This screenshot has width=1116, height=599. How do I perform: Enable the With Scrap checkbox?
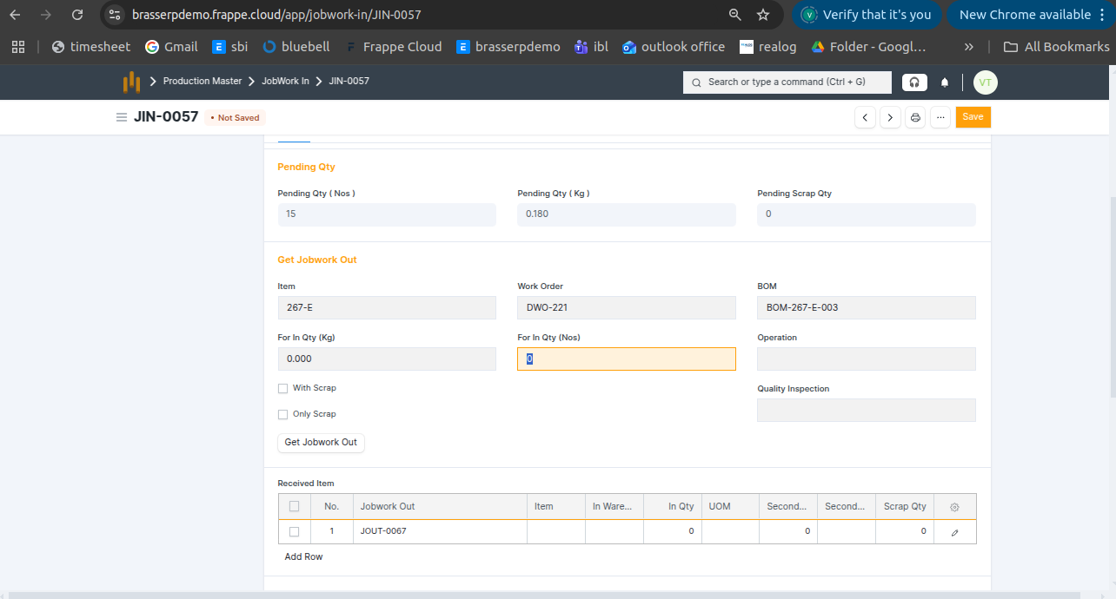(x=282, y=389)
